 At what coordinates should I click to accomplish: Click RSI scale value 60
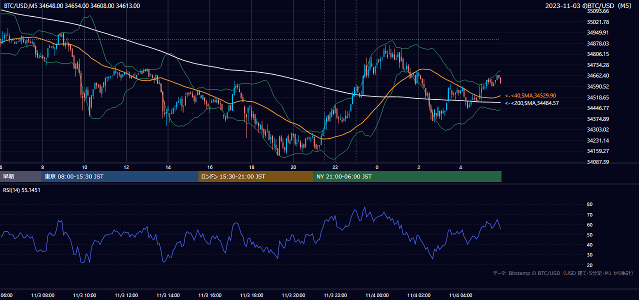pyautogui.click(x=589, y=224)
